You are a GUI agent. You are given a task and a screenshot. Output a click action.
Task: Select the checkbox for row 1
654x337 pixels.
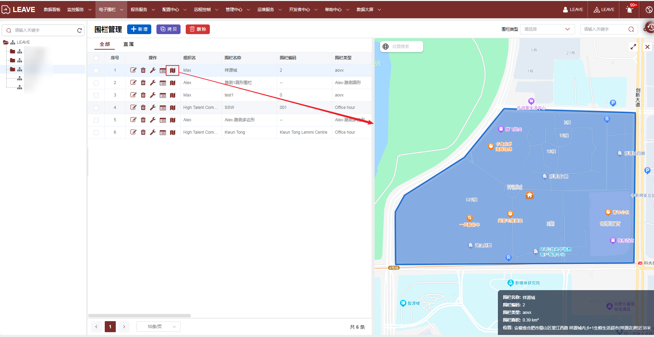coord(96,71)
